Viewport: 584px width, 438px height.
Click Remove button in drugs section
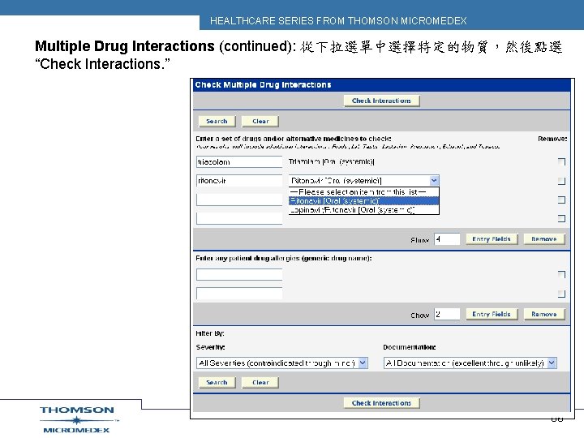coord(544,239)
